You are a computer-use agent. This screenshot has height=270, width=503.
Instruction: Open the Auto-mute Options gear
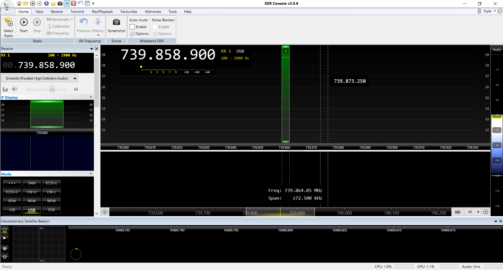(132, 34)
